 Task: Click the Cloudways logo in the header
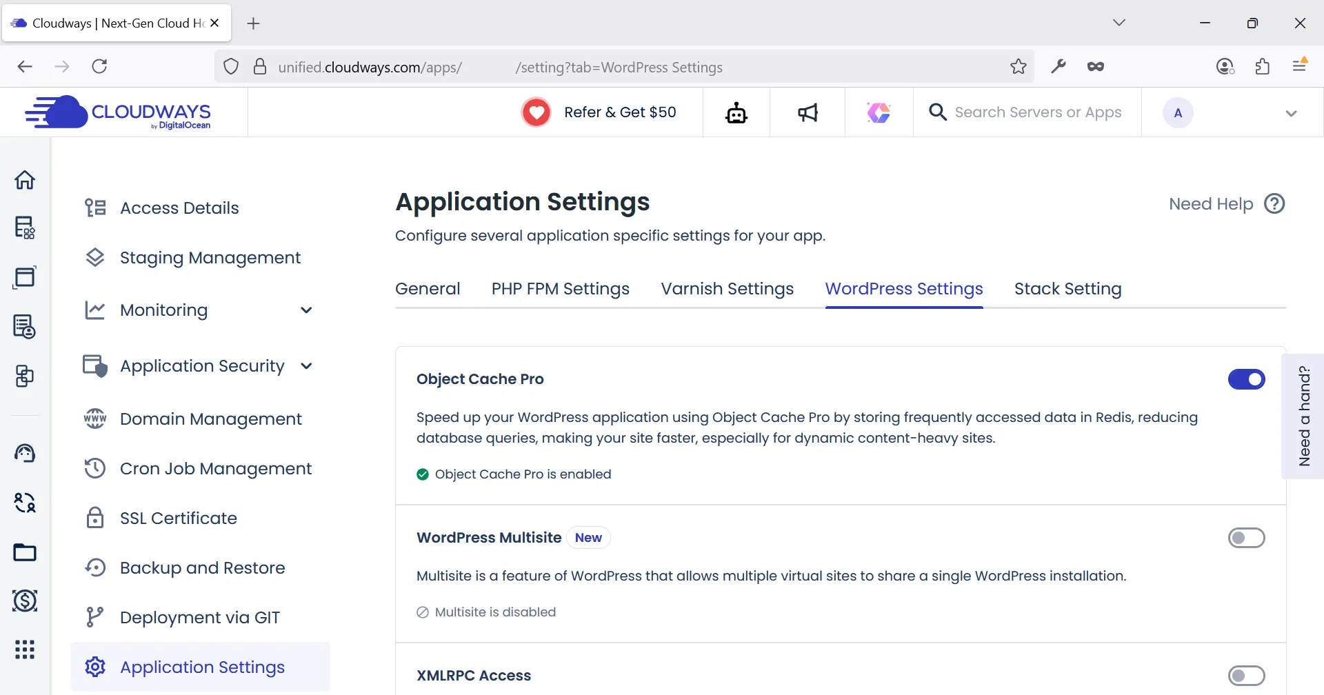[x=117, y=112]
